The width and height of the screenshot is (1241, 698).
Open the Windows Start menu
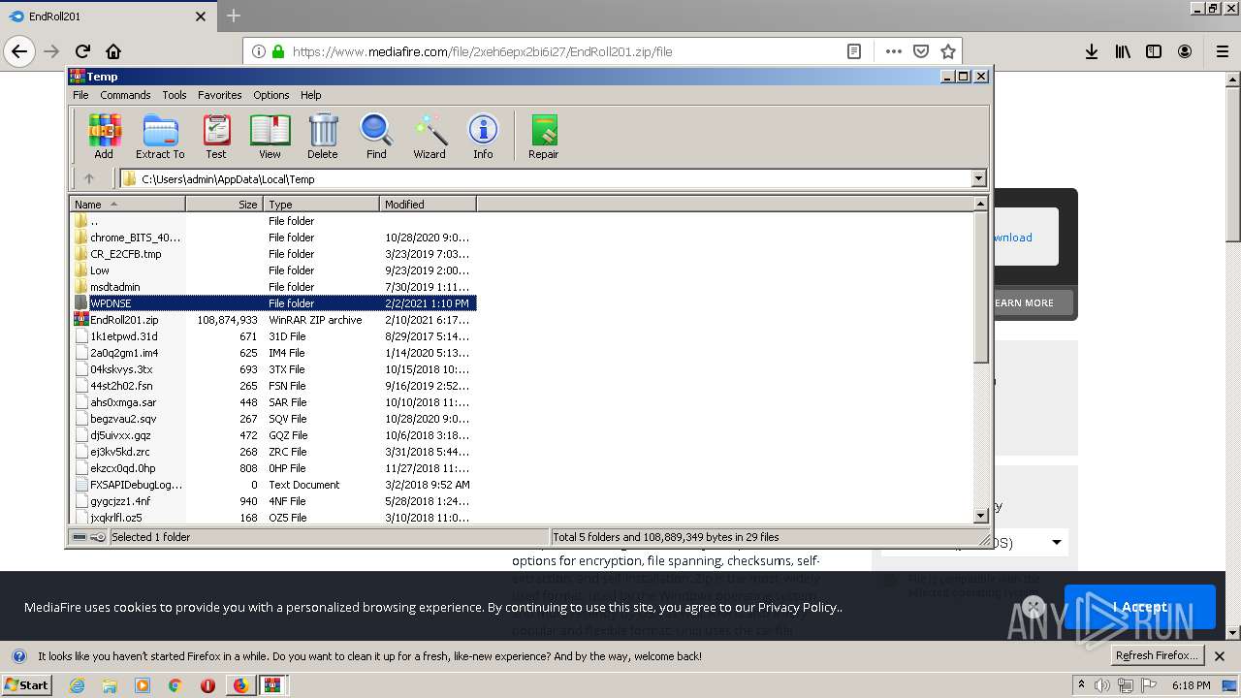pos(27,684)
